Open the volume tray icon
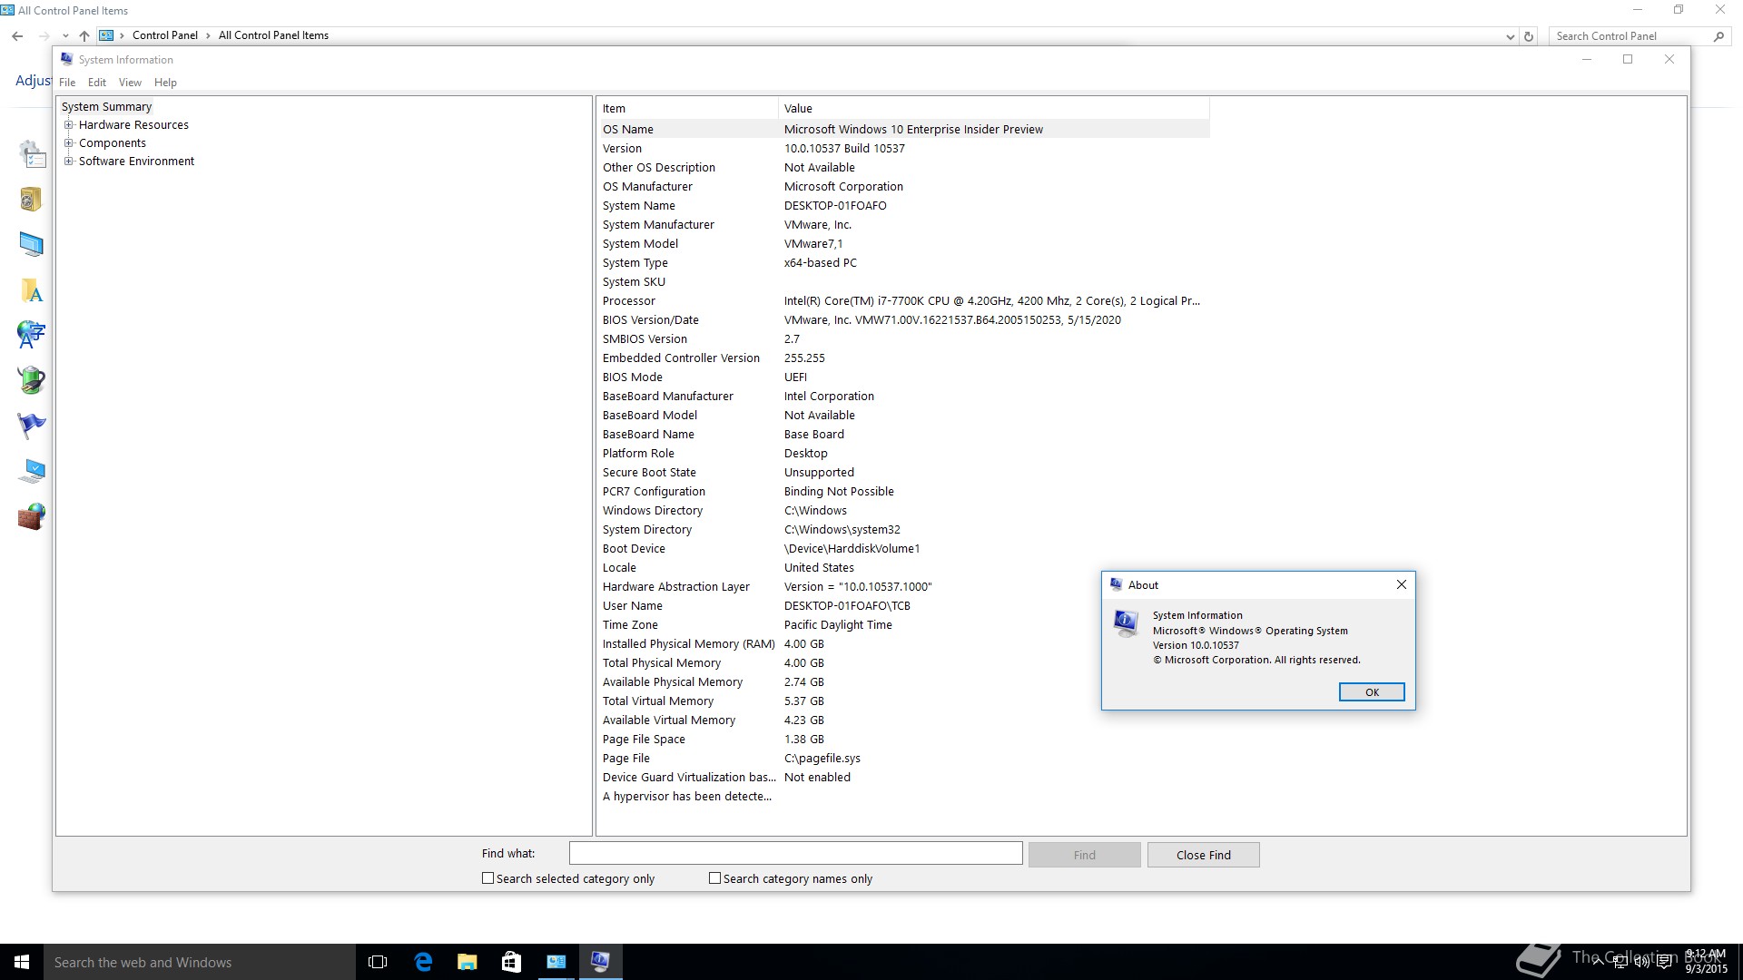This screenshot has width=1743, height=980. point(1641,963)
